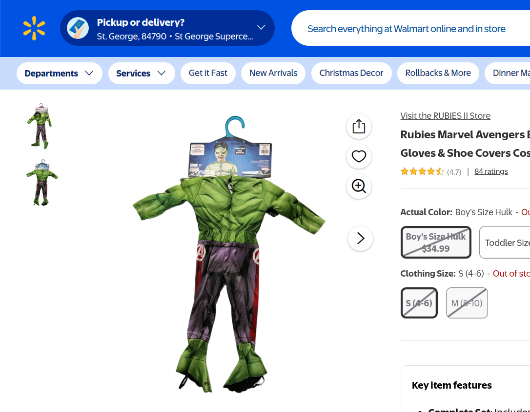Click the pickup or delivery phone icon

click(x=78, y=28)
